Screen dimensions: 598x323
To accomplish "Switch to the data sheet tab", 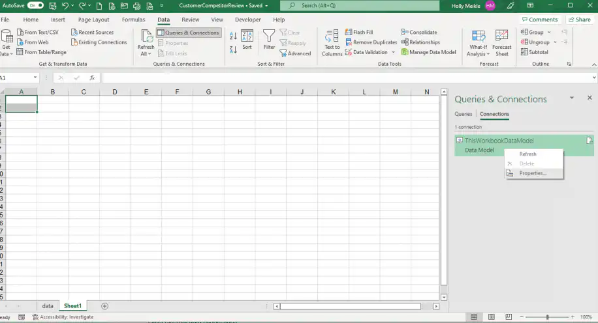I will pos(48,306).
